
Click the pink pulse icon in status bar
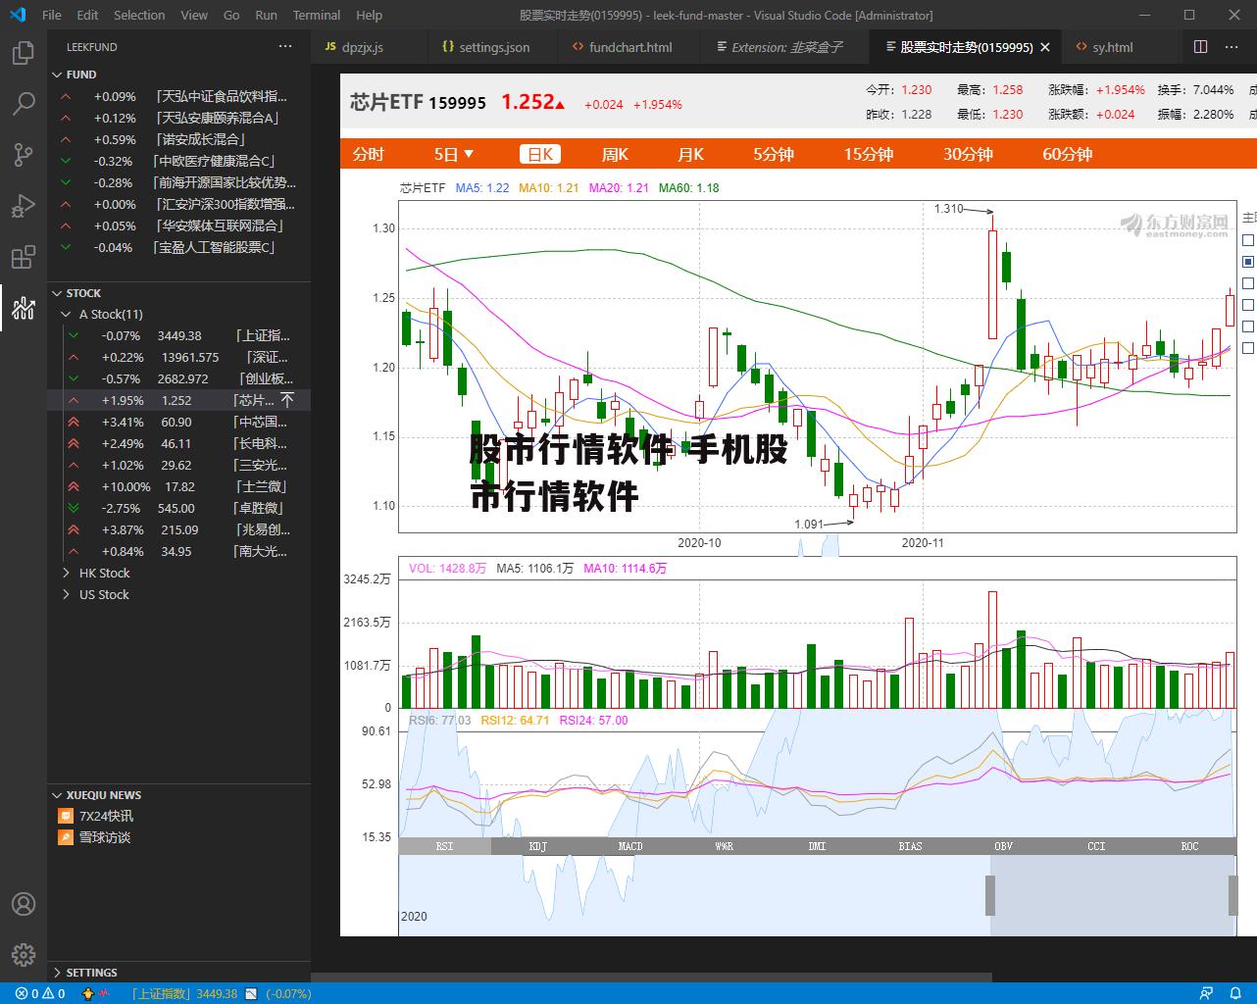point(103,993)
